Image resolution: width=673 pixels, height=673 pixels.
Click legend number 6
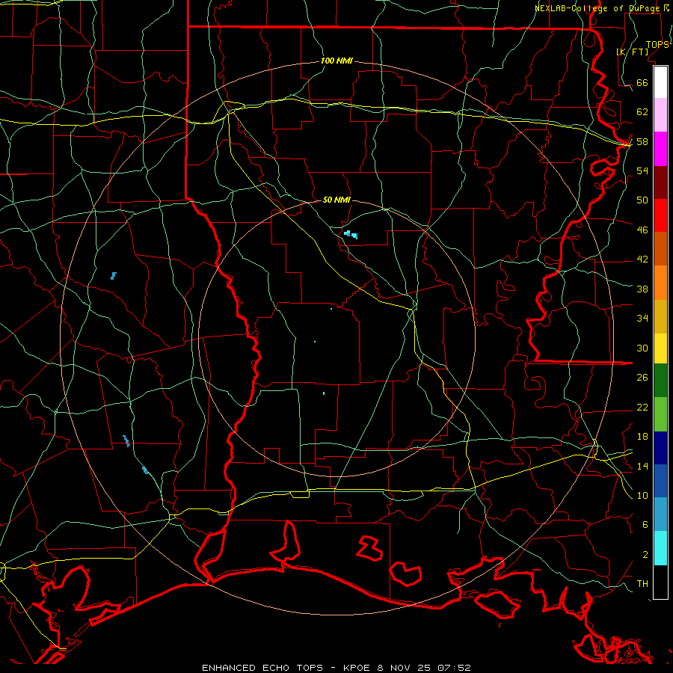click(645, 524)
